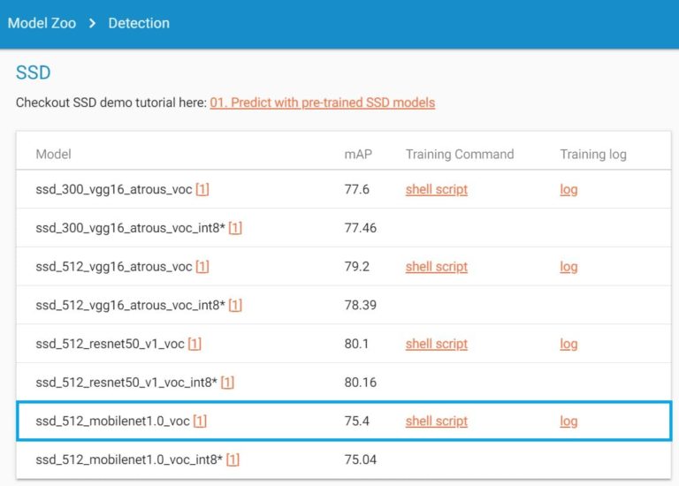
Task: View training log for ssd_512_resnet50_v1_voc
Action: click(x=568, y=344)
